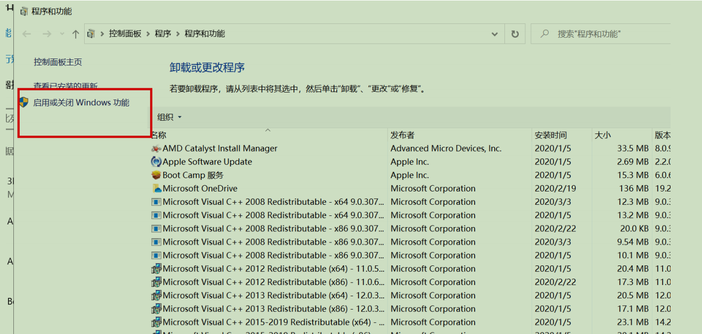This screenshot has height=334, width=702.
Task: Click the Visual C++ 2015-2019 (x64) installer icon
Action: coord(156,322)
